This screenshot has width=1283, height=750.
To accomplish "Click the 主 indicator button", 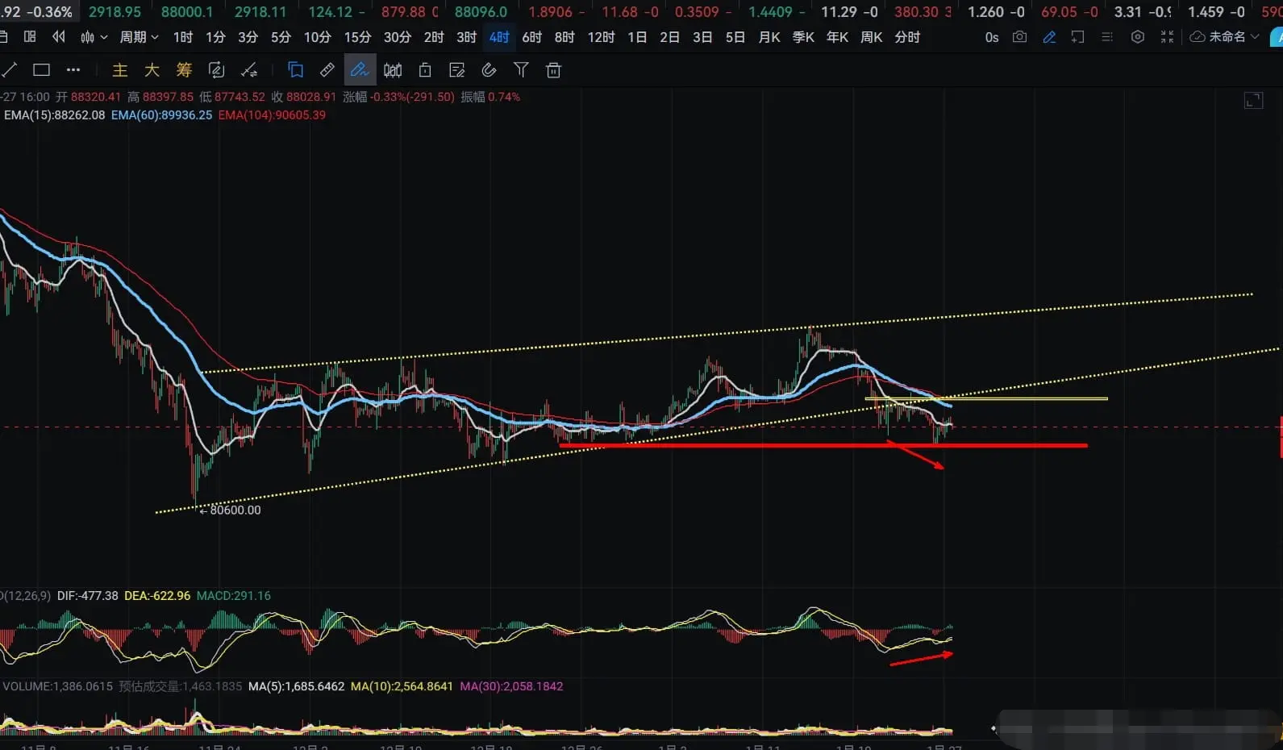I will [x=119, y=70].
